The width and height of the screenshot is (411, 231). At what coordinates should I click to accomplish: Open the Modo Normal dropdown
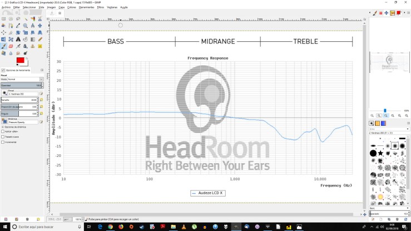point(25,79)
